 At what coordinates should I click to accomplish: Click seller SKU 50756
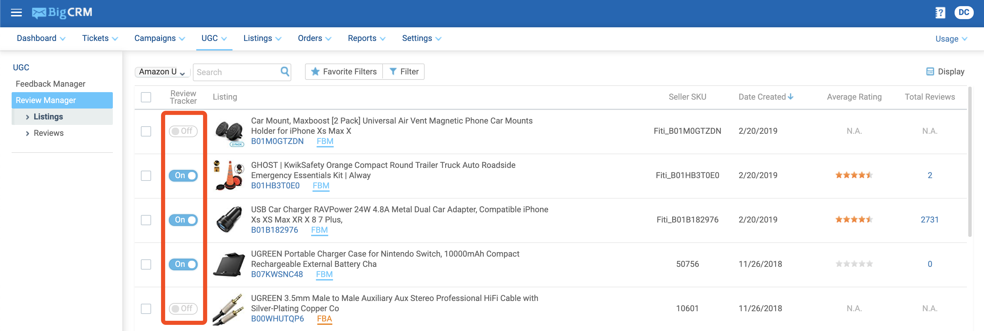click(x=687, y=264)
